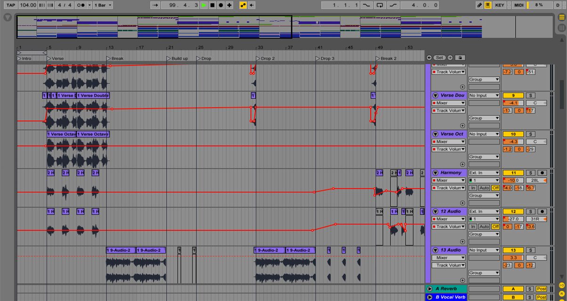
Task: Collapse the Verse Oct track fold arrow
Action: coord(435,134)
